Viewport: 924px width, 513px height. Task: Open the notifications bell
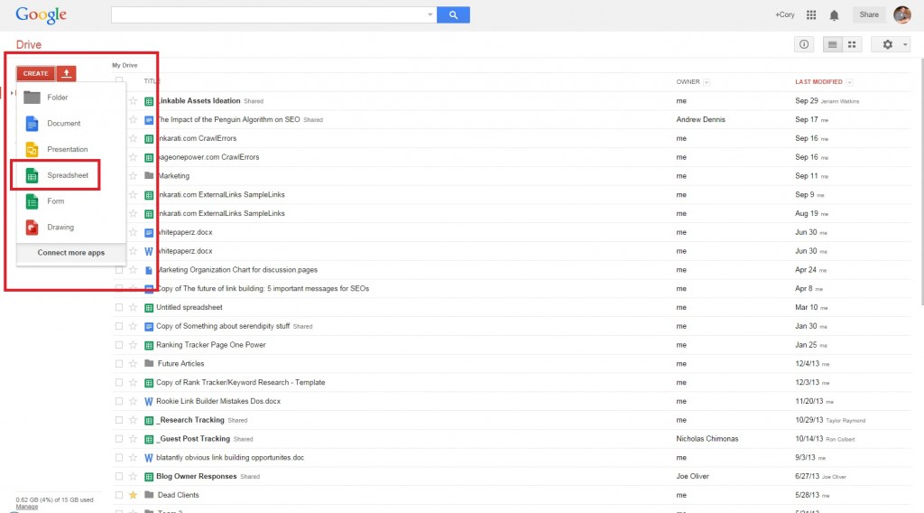point(834,15)
